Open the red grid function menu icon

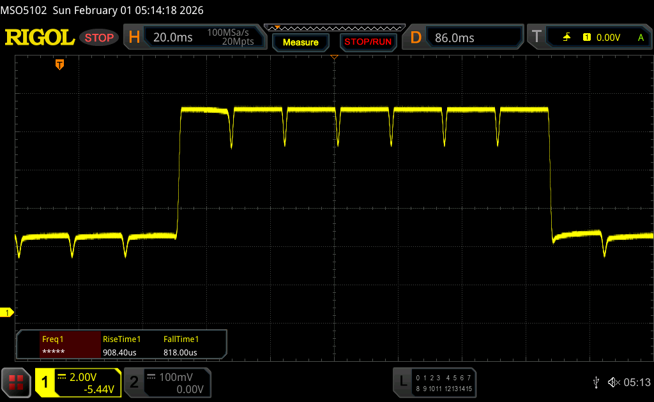point(15,382)
